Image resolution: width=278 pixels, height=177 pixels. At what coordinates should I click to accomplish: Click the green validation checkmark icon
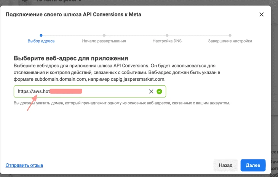pos(159,91)
